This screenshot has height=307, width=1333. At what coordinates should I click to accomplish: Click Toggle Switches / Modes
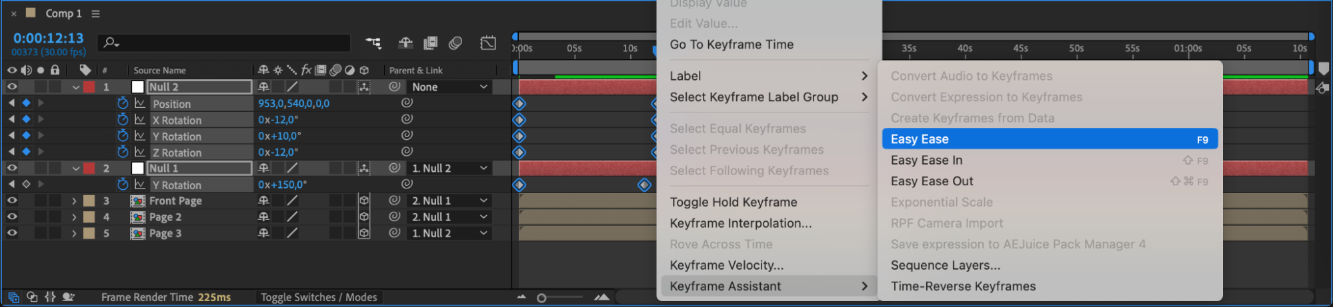319,297
